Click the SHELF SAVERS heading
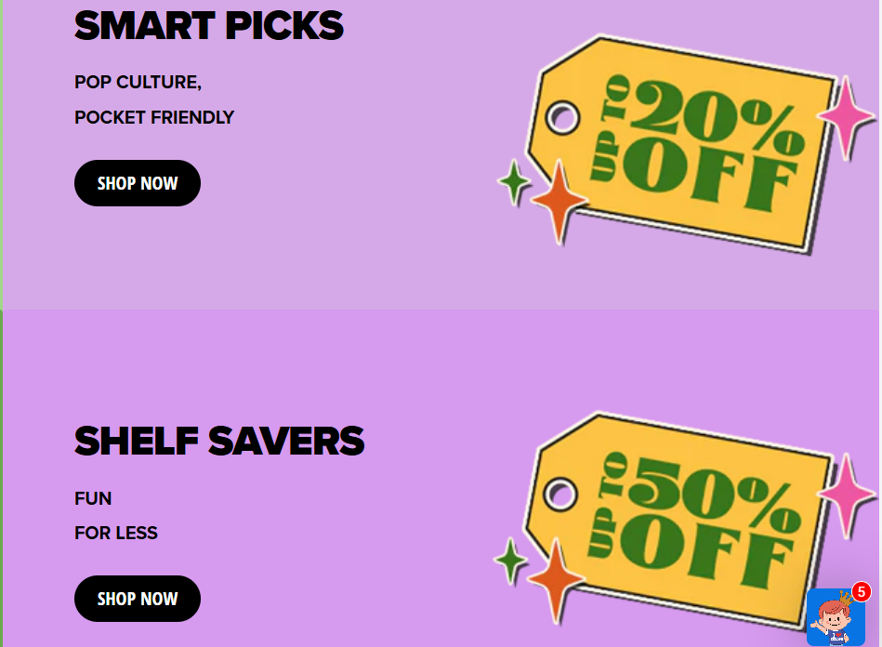The image size is (882, 647). [219, 441]
